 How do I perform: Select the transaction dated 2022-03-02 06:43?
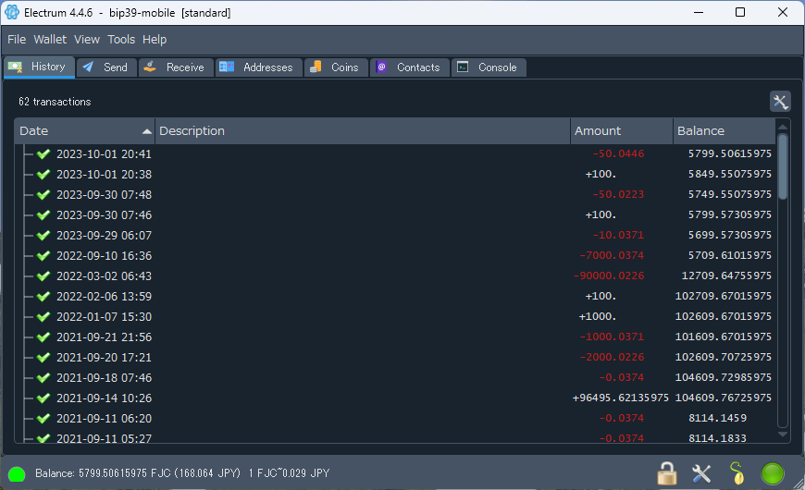[x=395, y=276]
